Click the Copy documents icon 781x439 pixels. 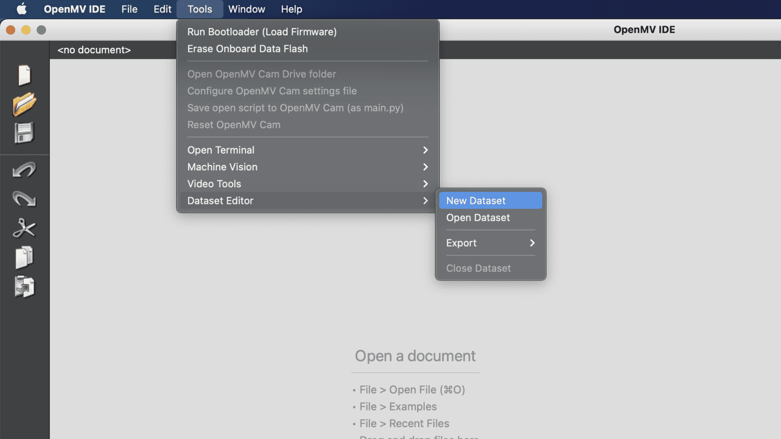coord(24,257)
